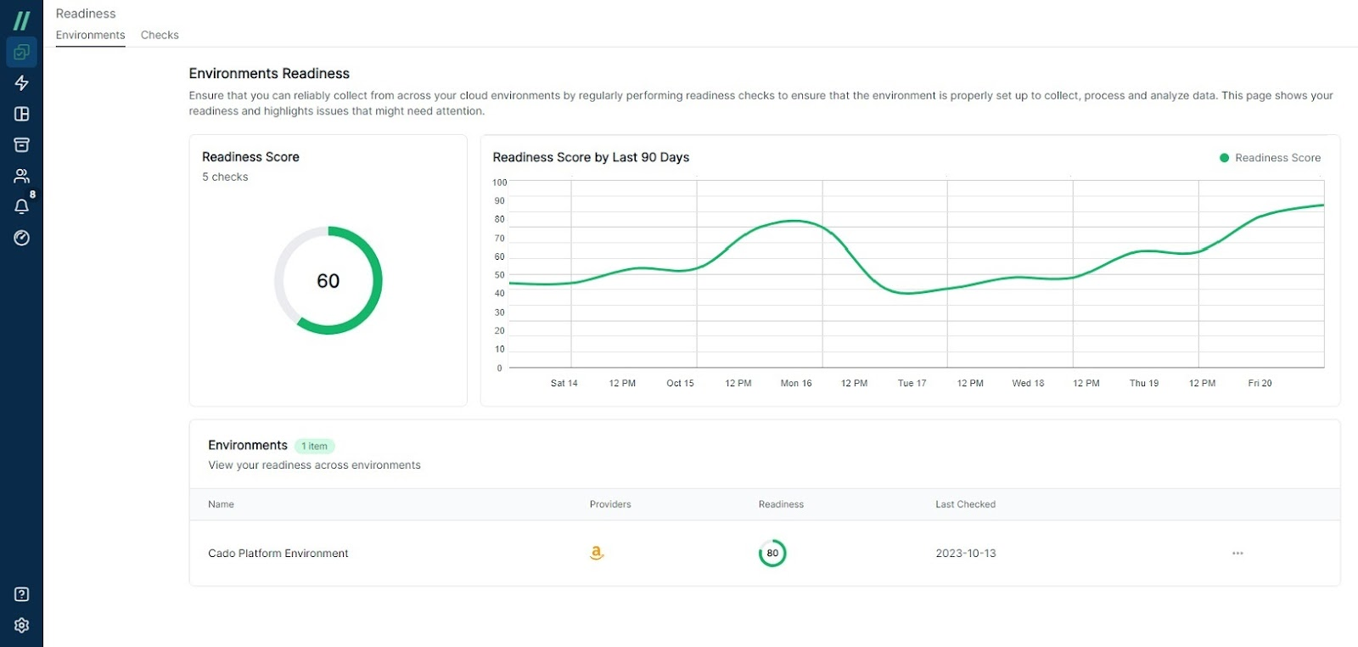
Task: Toggle the Readiness Score legend entry
Action: pyautogui.click(x=1270, y=158)
